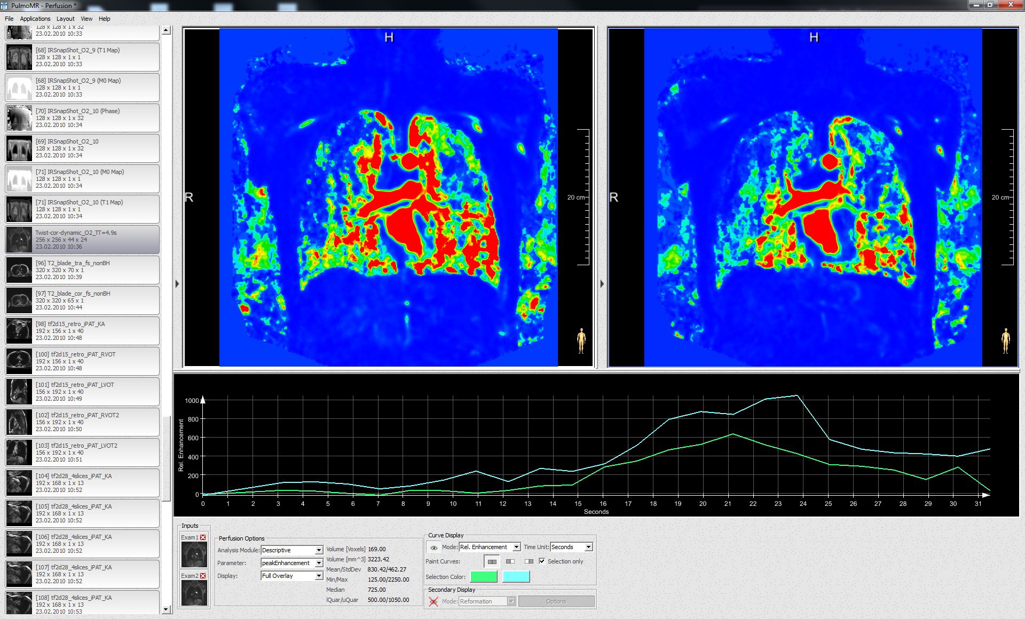This screenshot has width=1025, height=619.
Task: Select paint left curve only icon
Action: (510, 561)
